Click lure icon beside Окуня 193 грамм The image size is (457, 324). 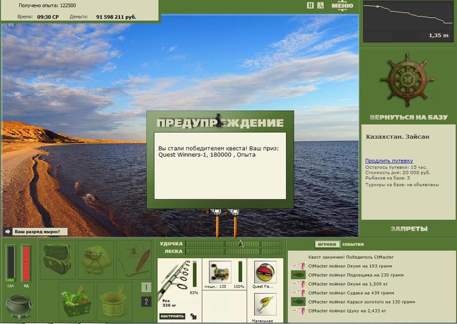(298, 266)
